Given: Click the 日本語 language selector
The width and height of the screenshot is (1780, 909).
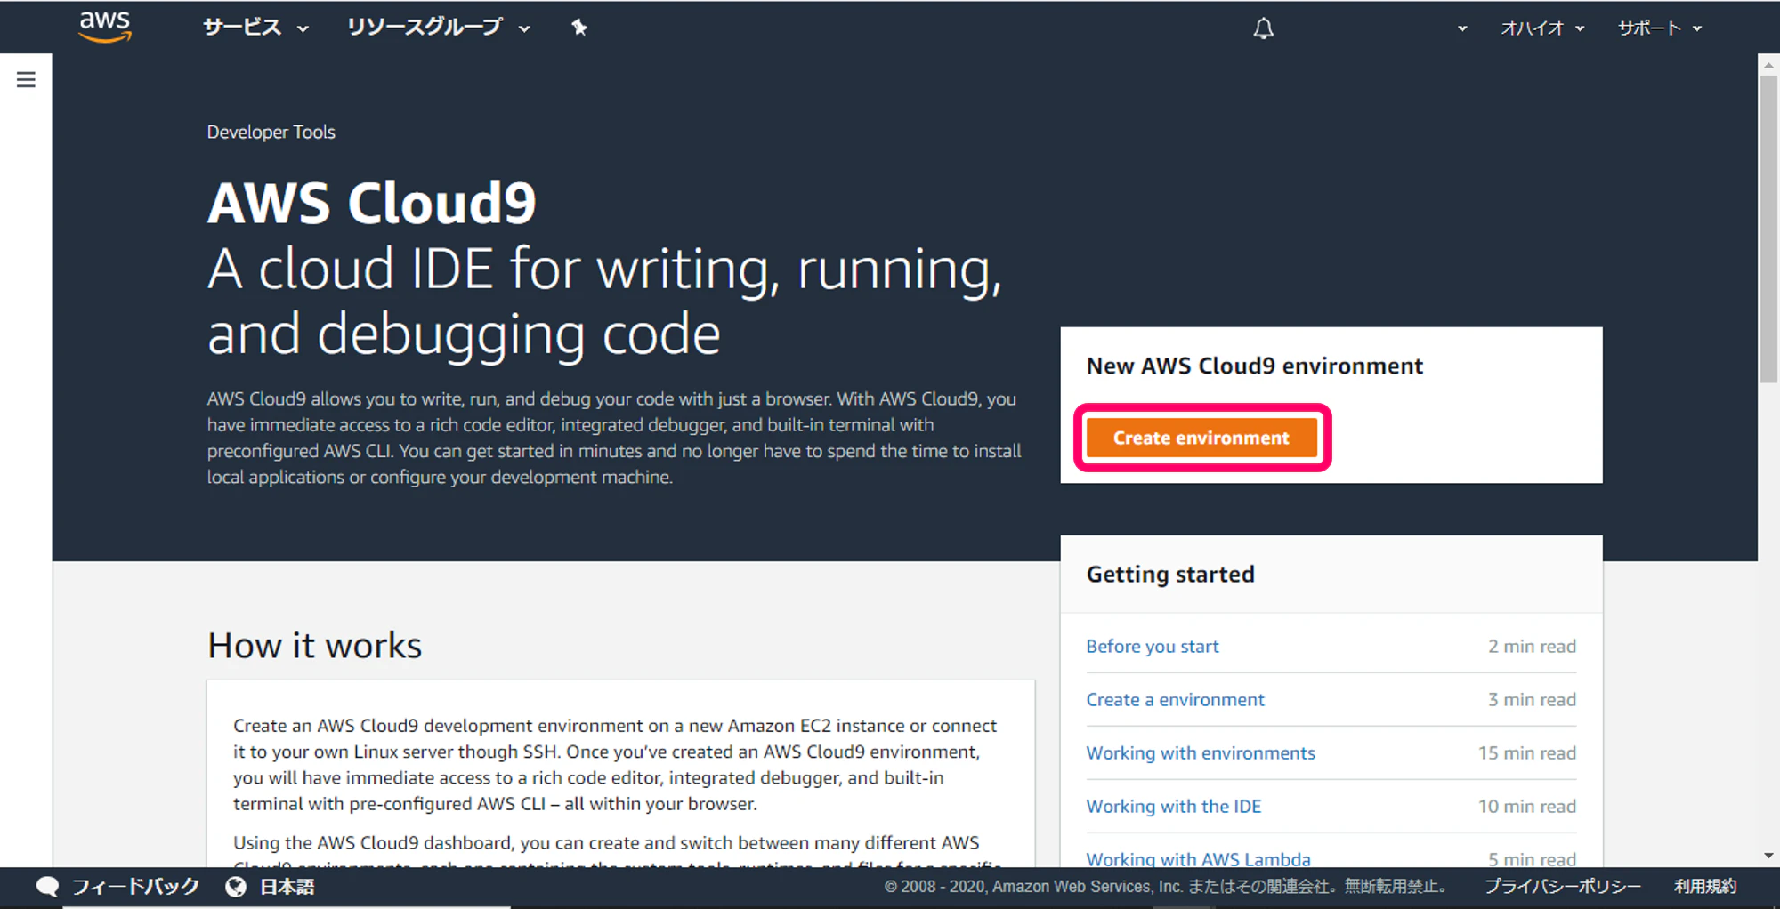Looking at the screenshot, I should tap(287, 887).
